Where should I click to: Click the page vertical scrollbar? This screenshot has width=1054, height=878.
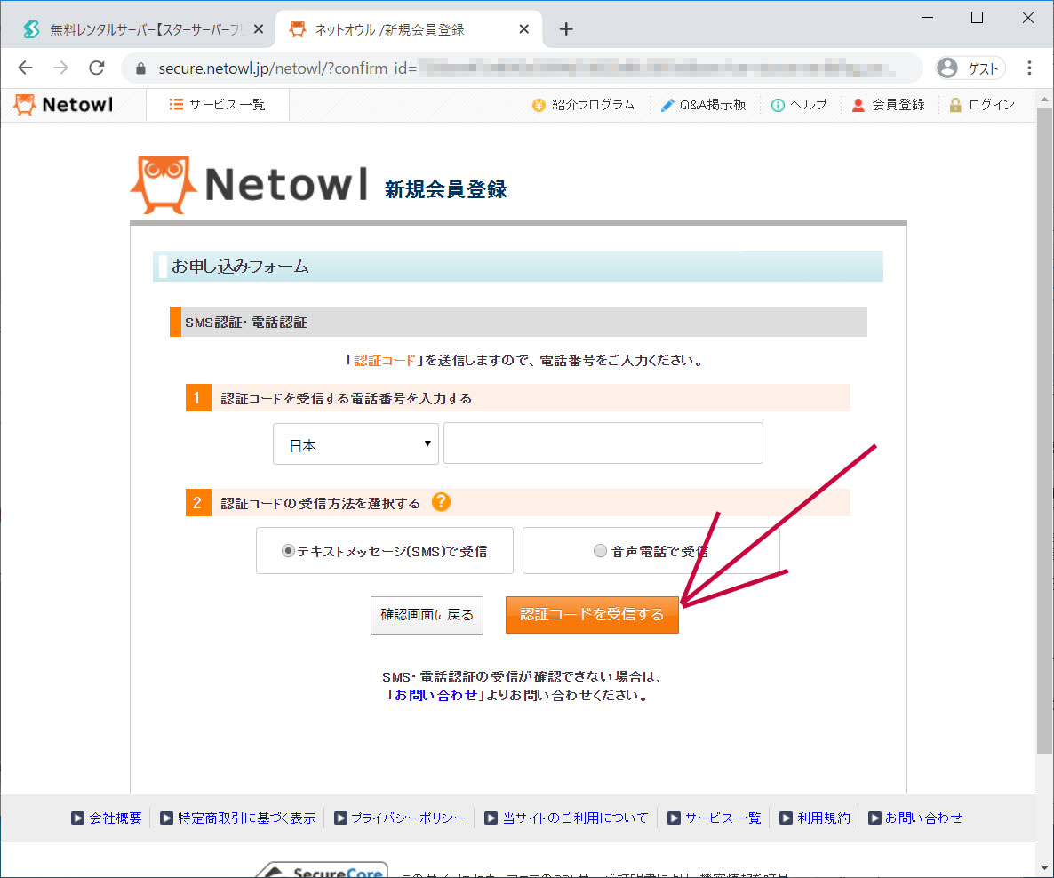(x=1044, y=430)
